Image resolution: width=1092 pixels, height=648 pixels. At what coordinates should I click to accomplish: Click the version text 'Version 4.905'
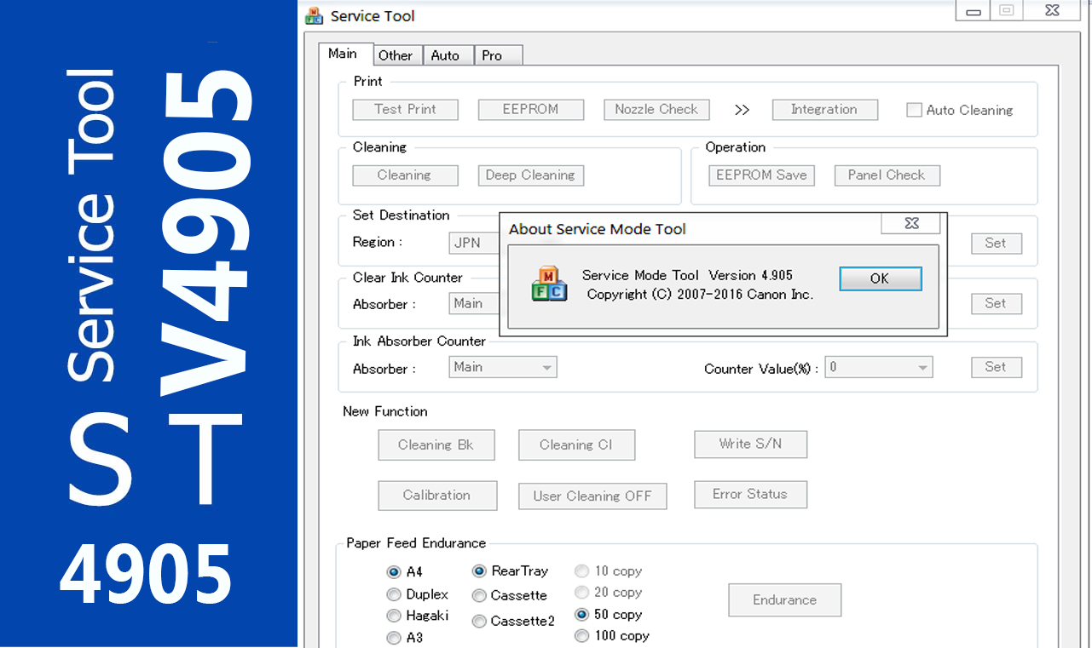pyautogui.click(x=751, y=275)
